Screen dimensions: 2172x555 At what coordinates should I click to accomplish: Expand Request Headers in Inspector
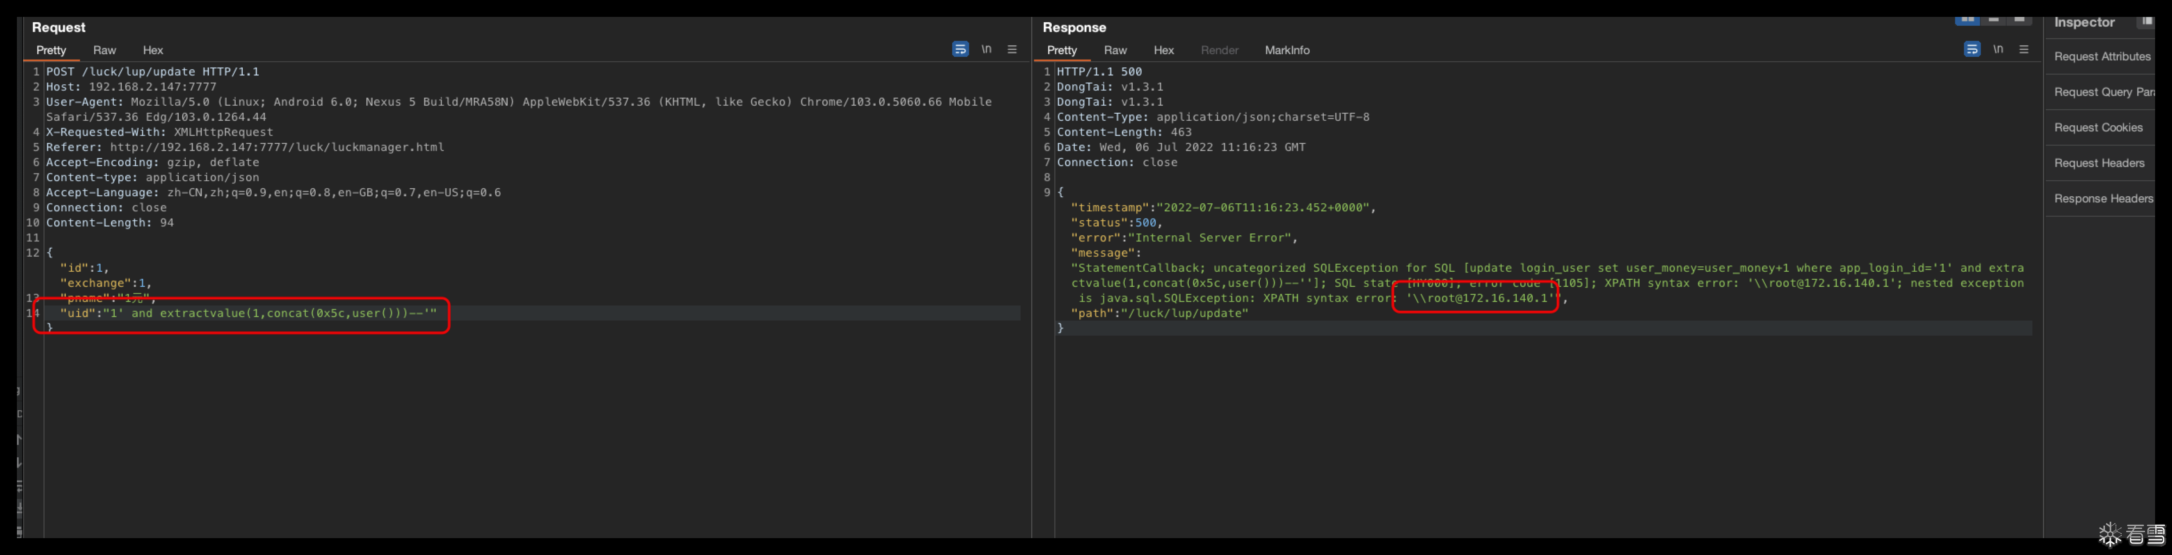(2099, 163)
